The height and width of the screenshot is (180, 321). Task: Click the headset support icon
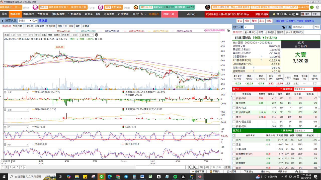click(282, 14)
